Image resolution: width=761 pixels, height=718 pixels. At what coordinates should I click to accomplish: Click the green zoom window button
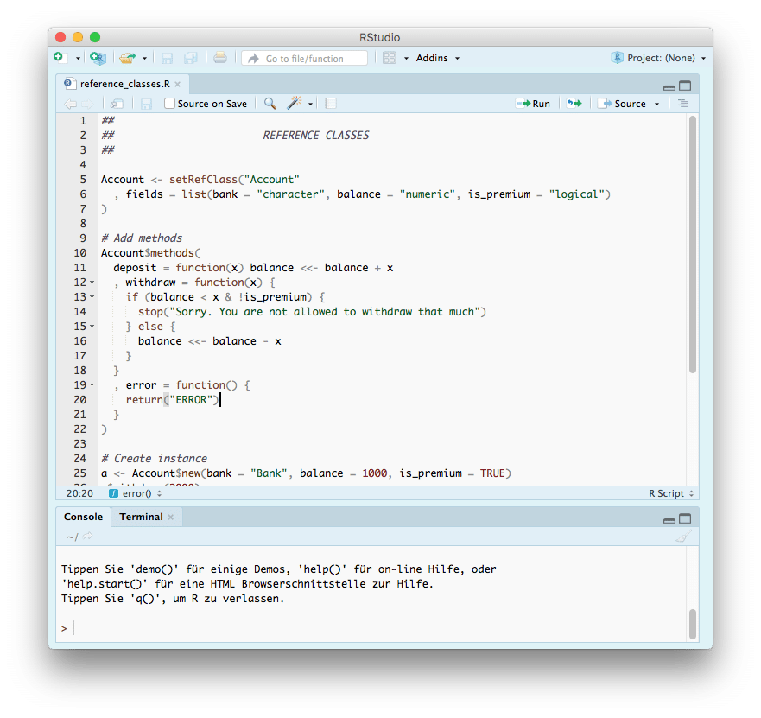95,37
